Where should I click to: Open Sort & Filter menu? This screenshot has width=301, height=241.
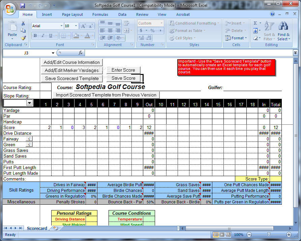tap(269, 31)
